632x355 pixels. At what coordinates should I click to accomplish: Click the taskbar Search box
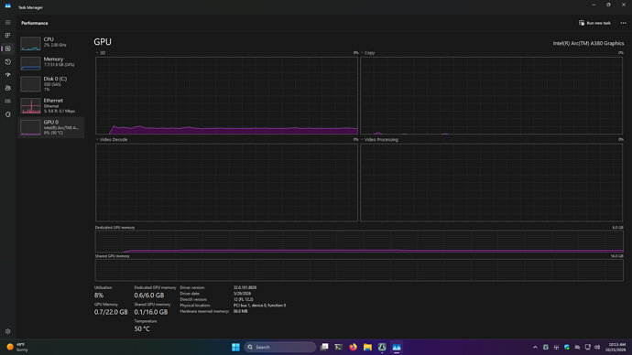point(279,347)
